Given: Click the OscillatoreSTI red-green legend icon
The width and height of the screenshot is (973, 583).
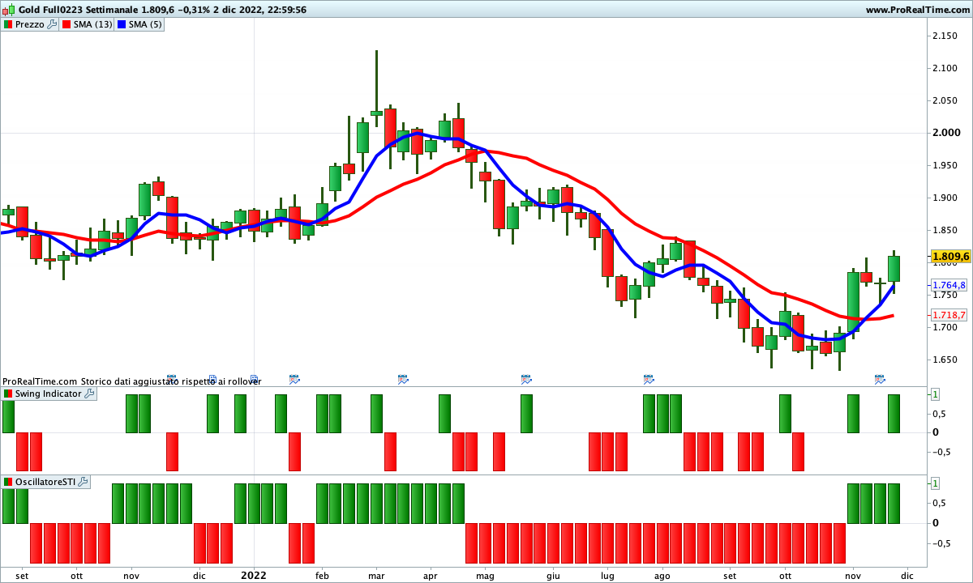Looking at the screenshot, I should pos(8,482).
